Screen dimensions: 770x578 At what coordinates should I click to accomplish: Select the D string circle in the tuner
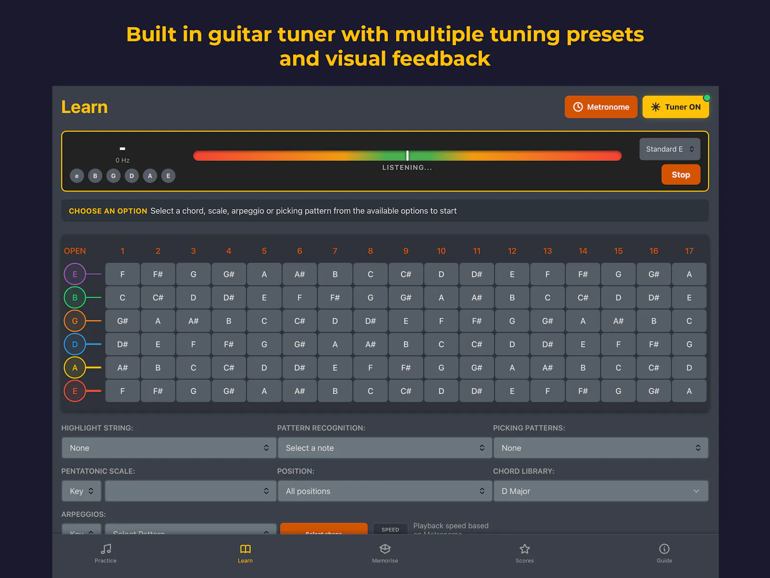pyautogui.click(x=132, y=176)
